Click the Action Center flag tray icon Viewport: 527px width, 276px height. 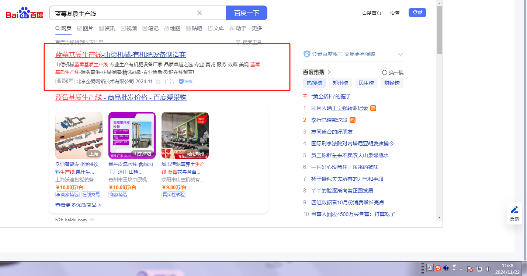click(470, 269)
